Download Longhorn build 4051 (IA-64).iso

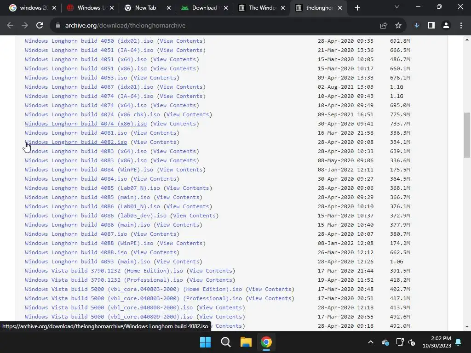[89, 50]
